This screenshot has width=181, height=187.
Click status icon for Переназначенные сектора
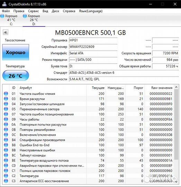click(x=6, y=109)
